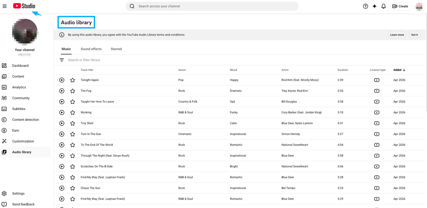Click license icon for Scratches On The B-Side
Image resolution: width=427 pixels, height=208 pixels.
pyautogui.click(x=377, y=167)
